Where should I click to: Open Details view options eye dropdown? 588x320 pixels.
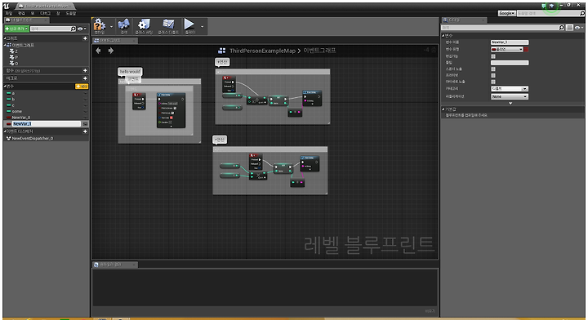(579, 28)
